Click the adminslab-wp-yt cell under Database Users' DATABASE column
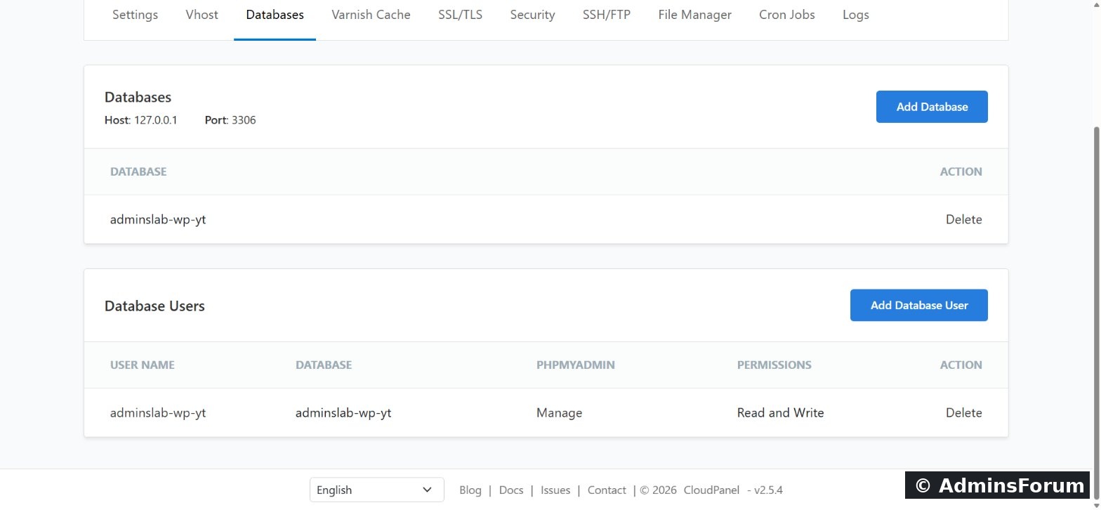Image resolution: width=1101 pixels, height=510 pixels. (x=343, y=412)
